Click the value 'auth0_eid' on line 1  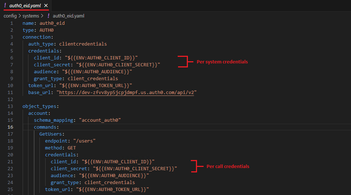click(52, 23)
